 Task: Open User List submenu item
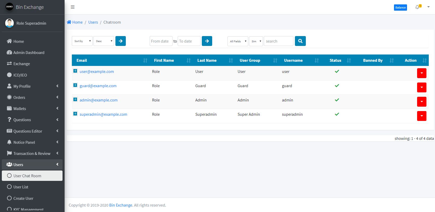point(32,187)
